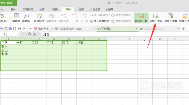This screenshot has height=105, width=189.
Task: Toggle 锁定单元格 lock cells
Action: (141, 18)
